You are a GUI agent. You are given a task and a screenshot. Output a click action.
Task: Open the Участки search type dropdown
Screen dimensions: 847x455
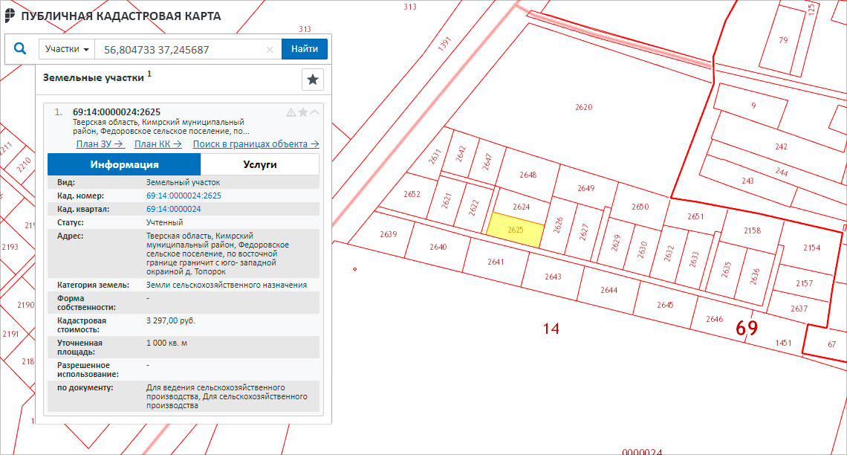click(x=67, y=49)
